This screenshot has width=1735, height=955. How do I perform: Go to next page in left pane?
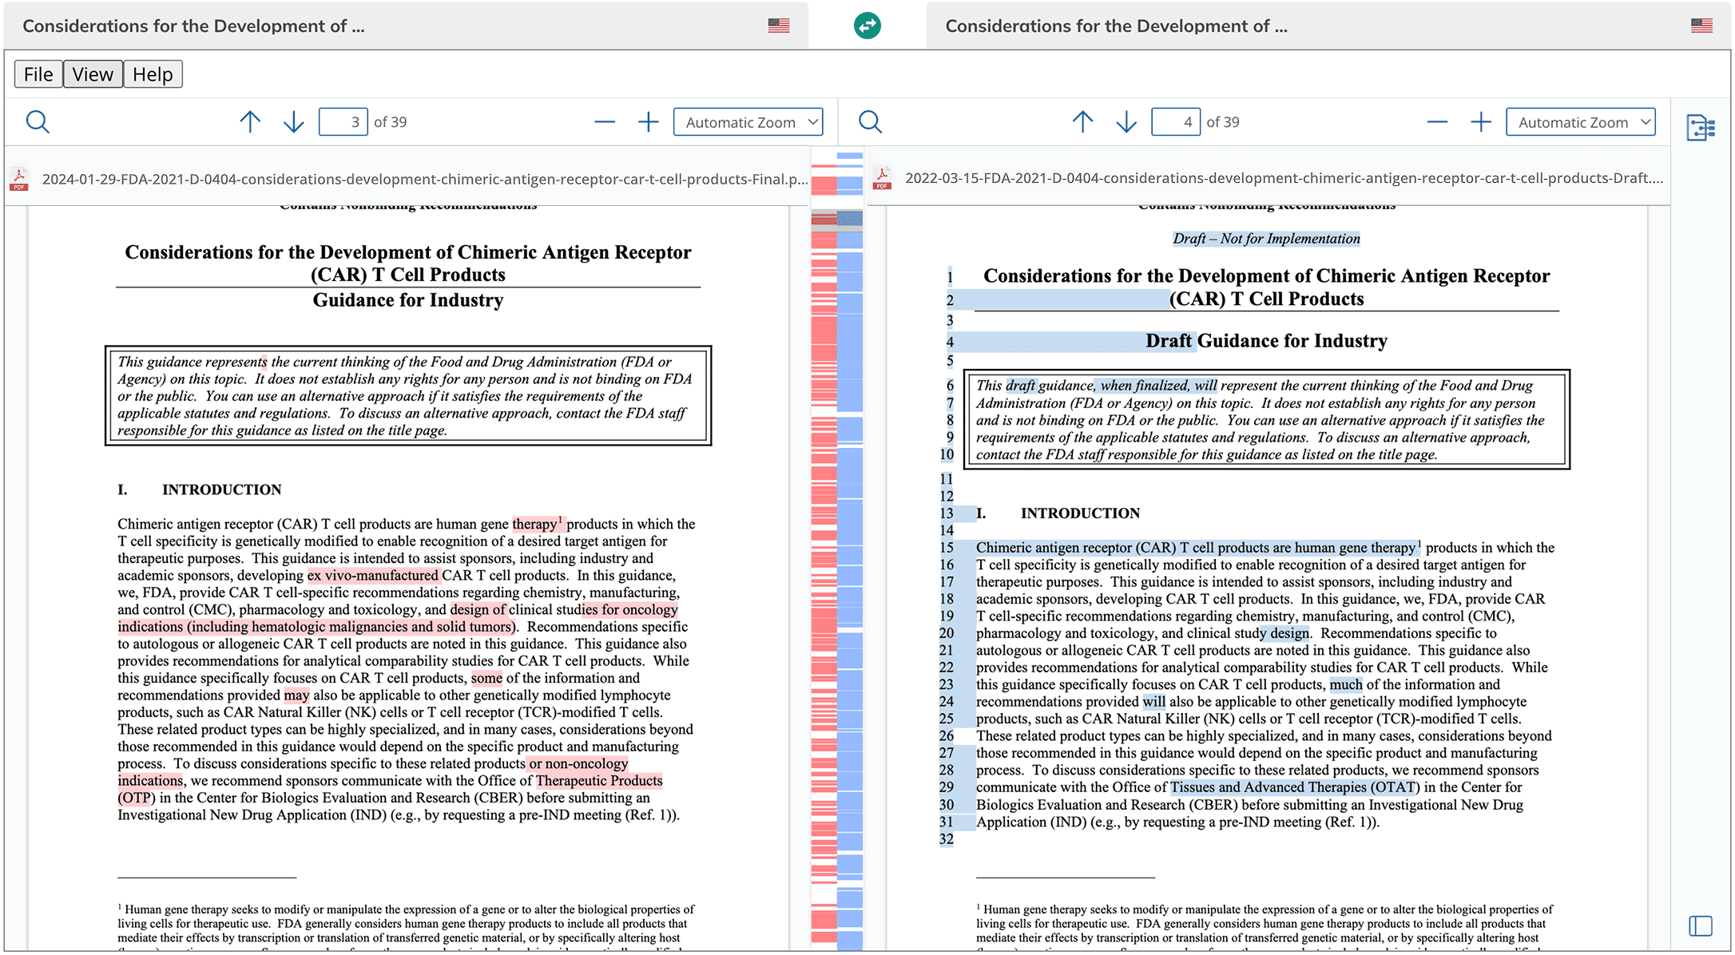294,122
